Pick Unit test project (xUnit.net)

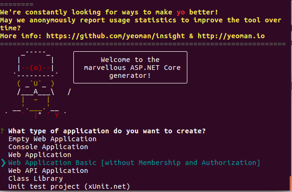click(x=69, y=186)
